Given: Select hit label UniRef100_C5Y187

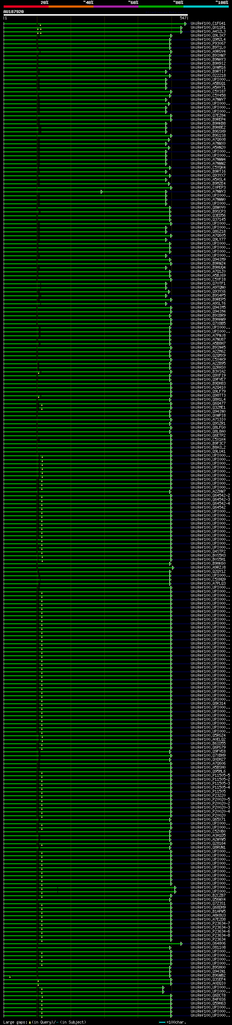Looking at the screenshot, I should pyautogui.click(x=208, y=92).
